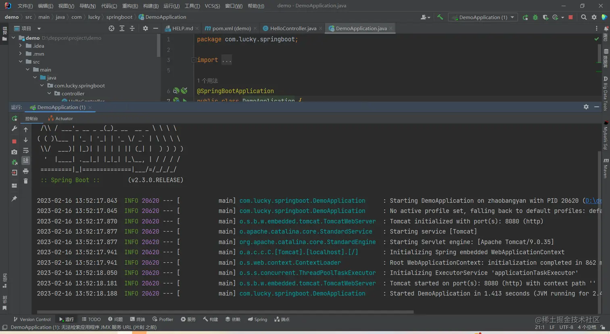Image resolution: width=610 pixels, height=334 pixels.
Task: Expand the .mvn folder in project tree
Action: point(21,54)
